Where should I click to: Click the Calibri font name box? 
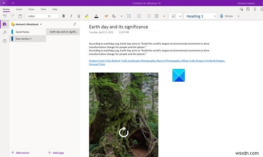[36, 16]
